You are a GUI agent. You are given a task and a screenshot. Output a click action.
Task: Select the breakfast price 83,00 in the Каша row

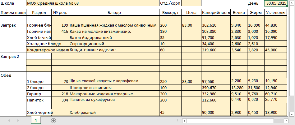[x=191, y=22]
